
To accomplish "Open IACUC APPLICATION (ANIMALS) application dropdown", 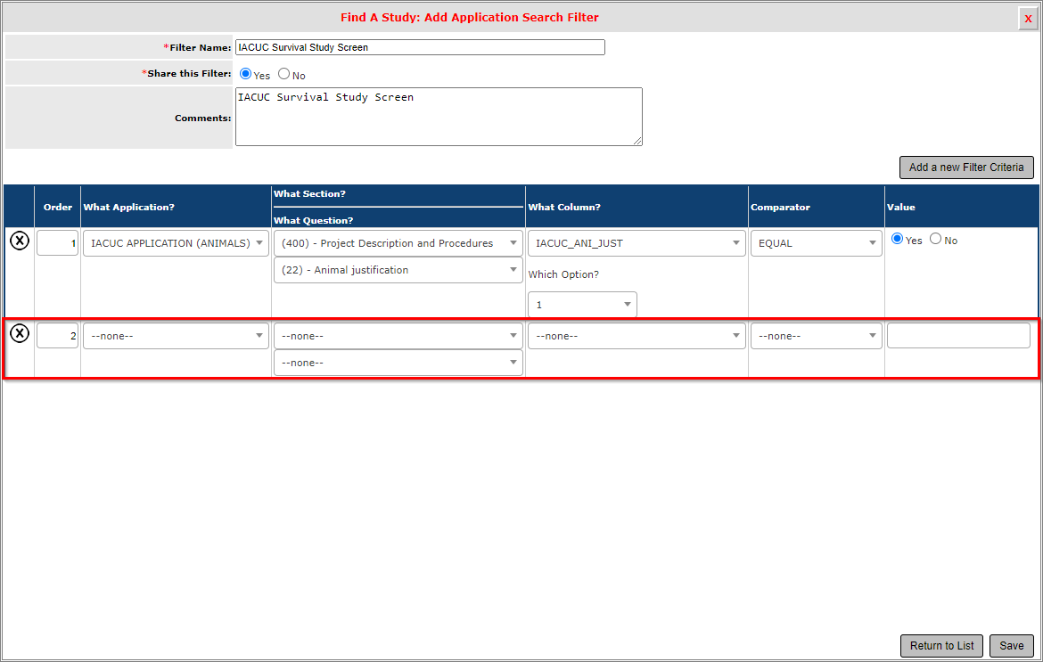I will (x=177, y=243).
